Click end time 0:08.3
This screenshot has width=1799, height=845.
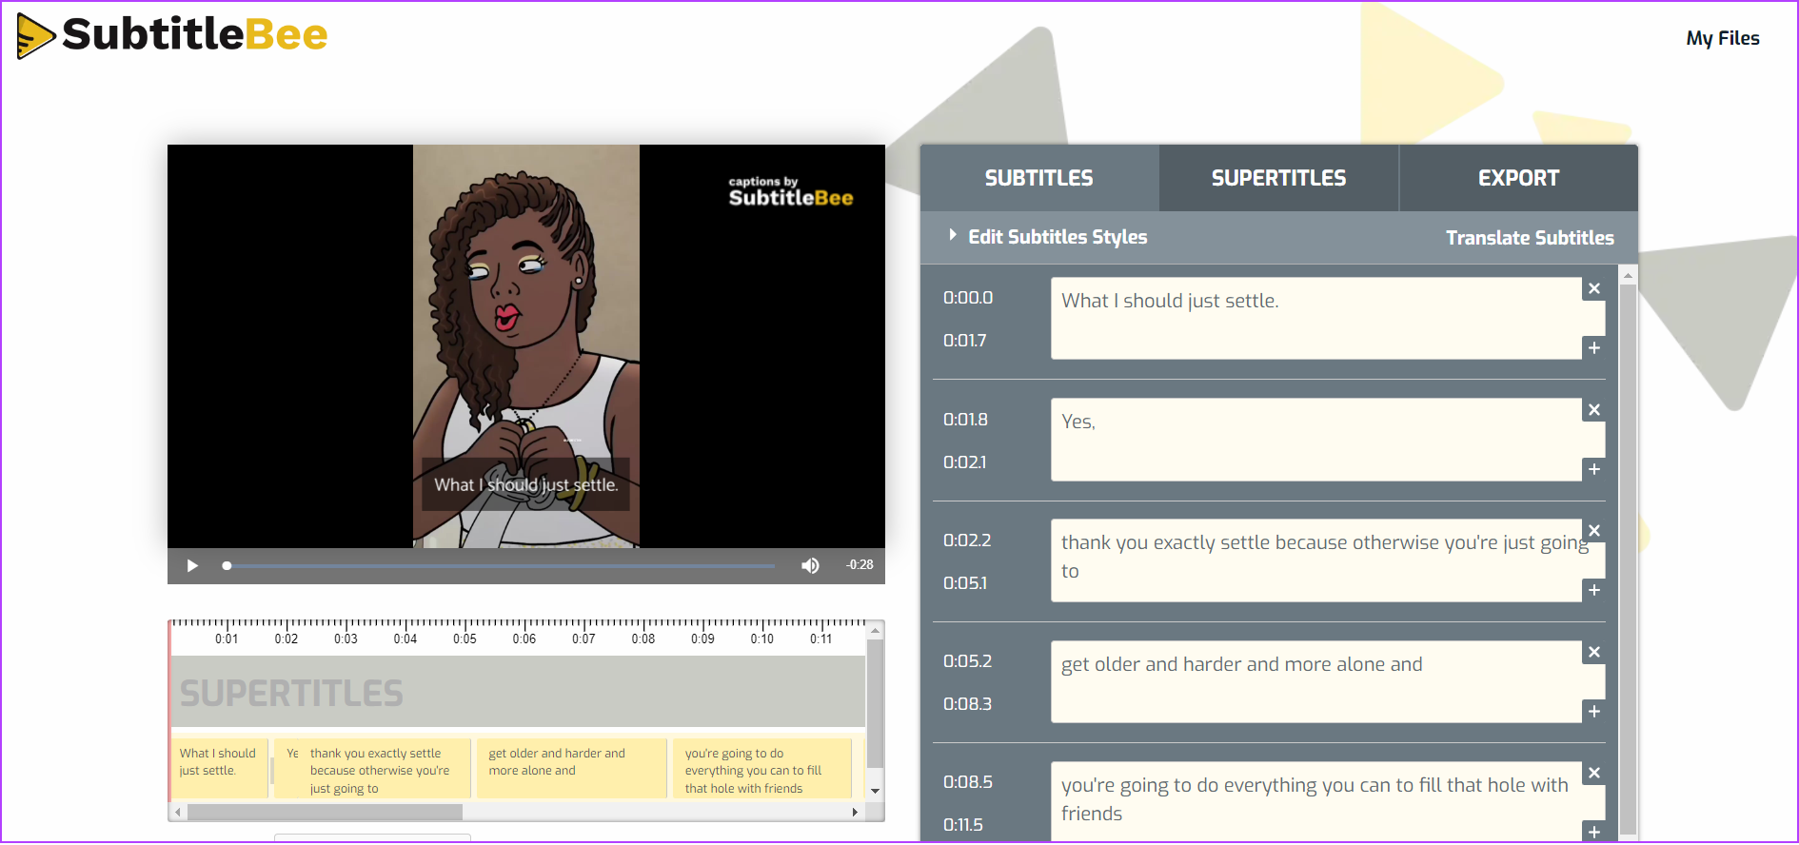point(967,704)
